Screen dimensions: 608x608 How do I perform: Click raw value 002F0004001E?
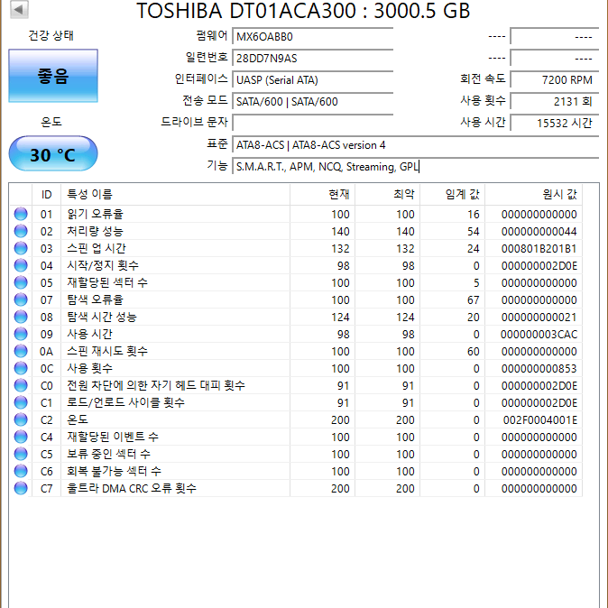click(x=540, y=419)
